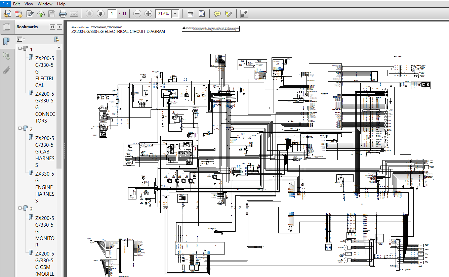Select bookmark labeled 2
449x277 pixels.
tap(31, 129)
